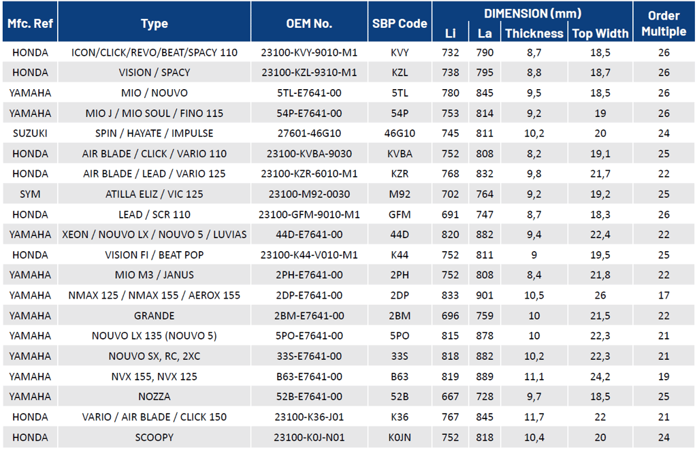Select OEM number 23100-KZL-9310-M1
The height and width of the screenshot is (462, 697).
tap(309, 72)
